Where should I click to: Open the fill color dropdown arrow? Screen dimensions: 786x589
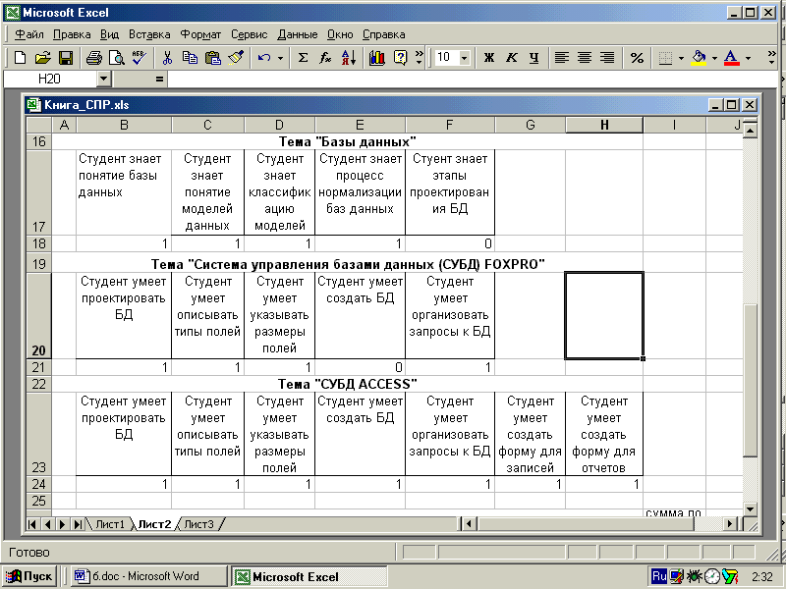pyautogui.click(x=714, y=58)
